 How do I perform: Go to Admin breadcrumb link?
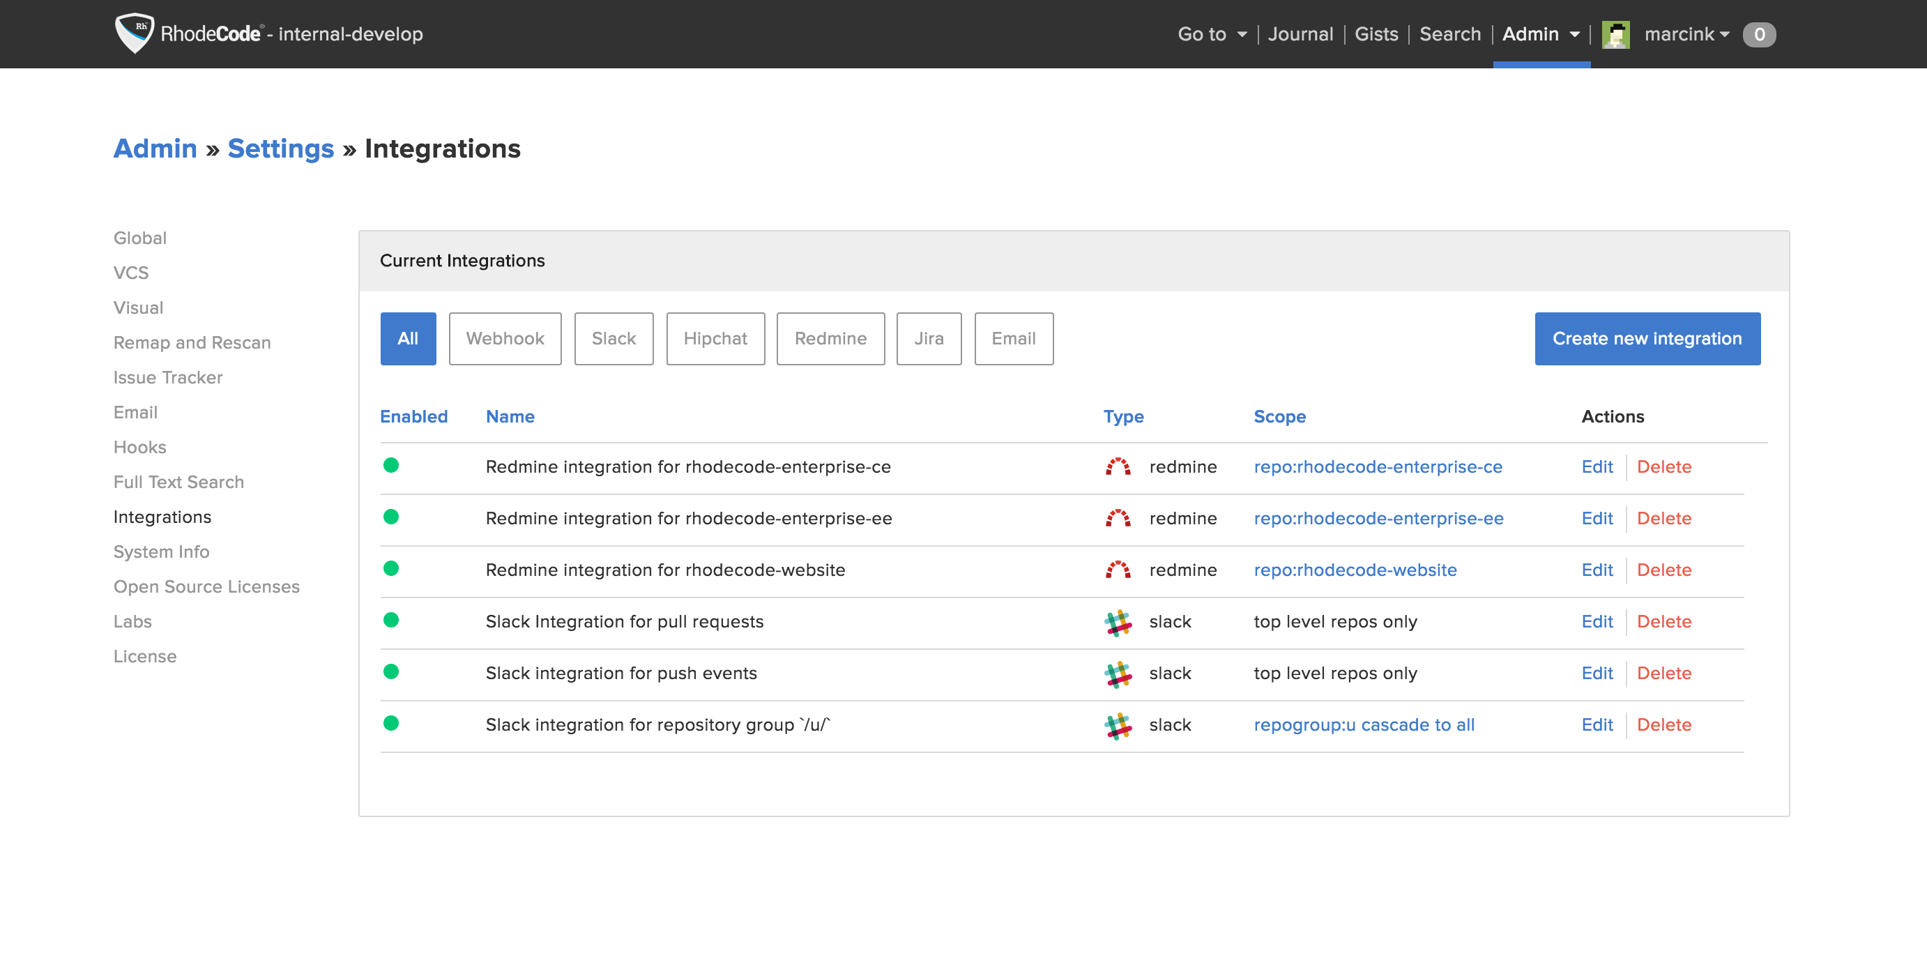155,149
